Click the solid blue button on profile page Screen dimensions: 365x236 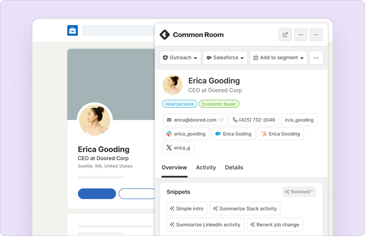(x=97, y=194)
